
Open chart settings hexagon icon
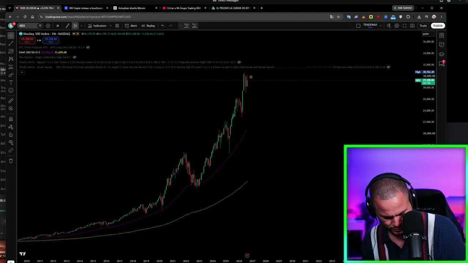pos(397,26)
